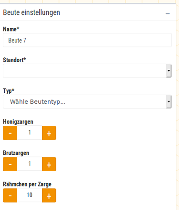
Task: Open the Wähle Beutentyp dropdown
Action: 87,101
